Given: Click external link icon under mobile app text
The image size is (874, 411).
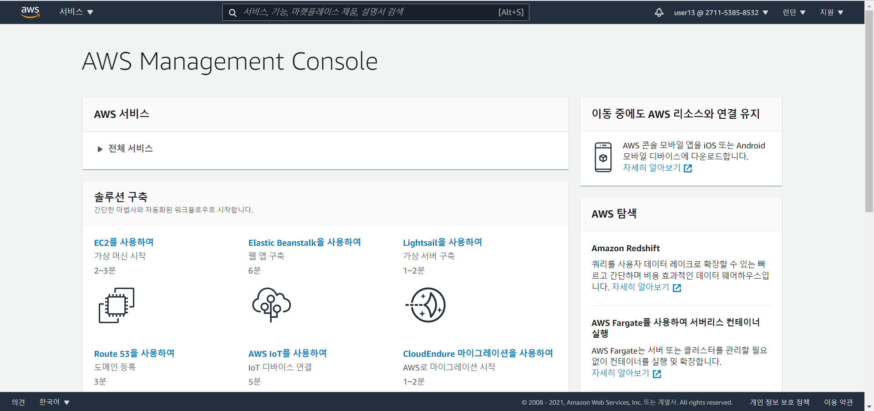Looking at the screenshot, I should (x=688, y=168).
